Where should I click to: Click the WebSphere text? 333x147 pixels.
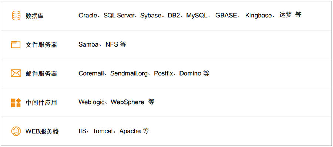coord(128,102)
